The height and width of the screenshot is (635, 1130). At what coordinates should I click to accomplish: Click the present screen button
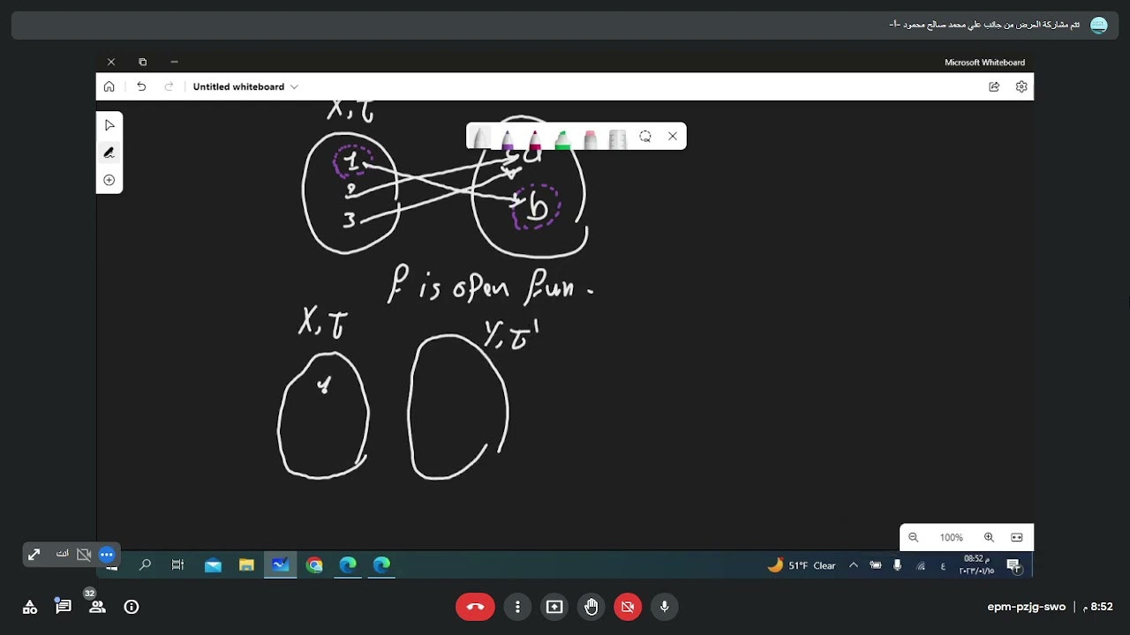[554, 607]
